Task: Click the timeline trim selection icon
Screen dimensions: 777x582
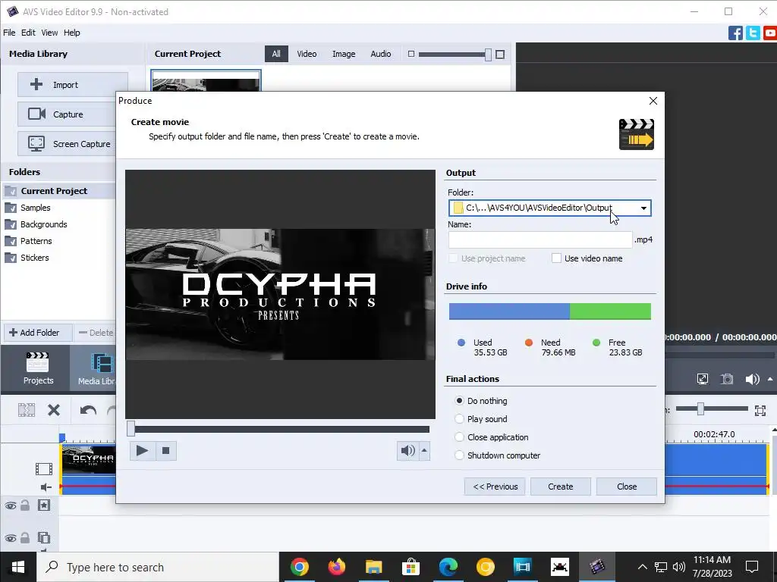Action: [27, 410]
